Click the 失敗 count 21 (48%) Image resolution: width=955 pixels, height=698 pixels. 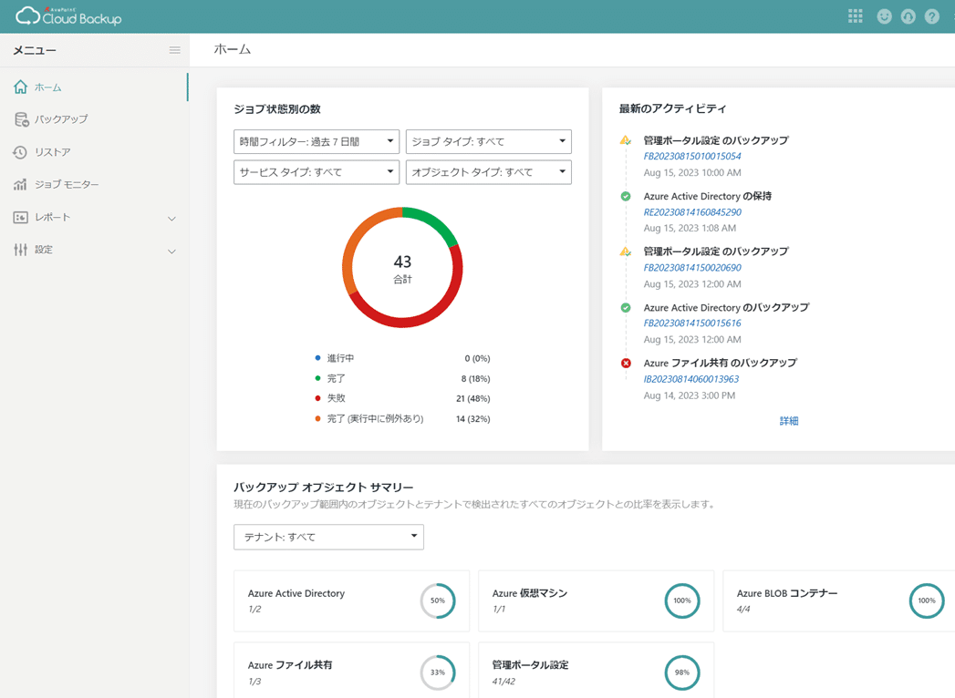tap(473, 398)
